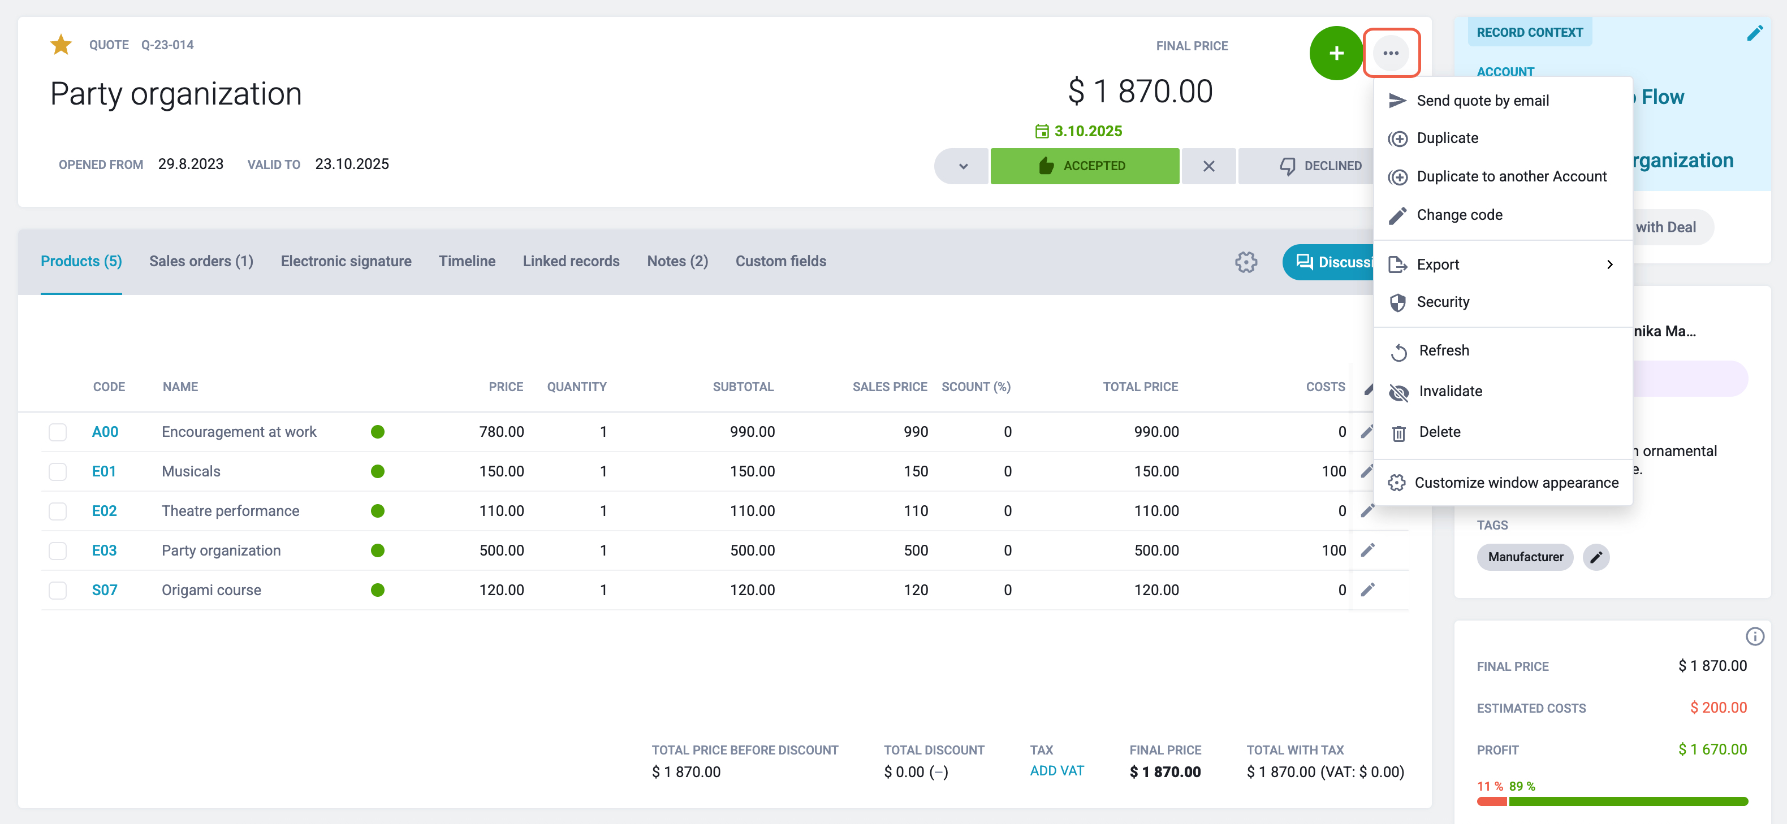This screenshot has width=1787, height=824.
Task: Click green status dot for Origami course
Action: click(x=377, y=590)
